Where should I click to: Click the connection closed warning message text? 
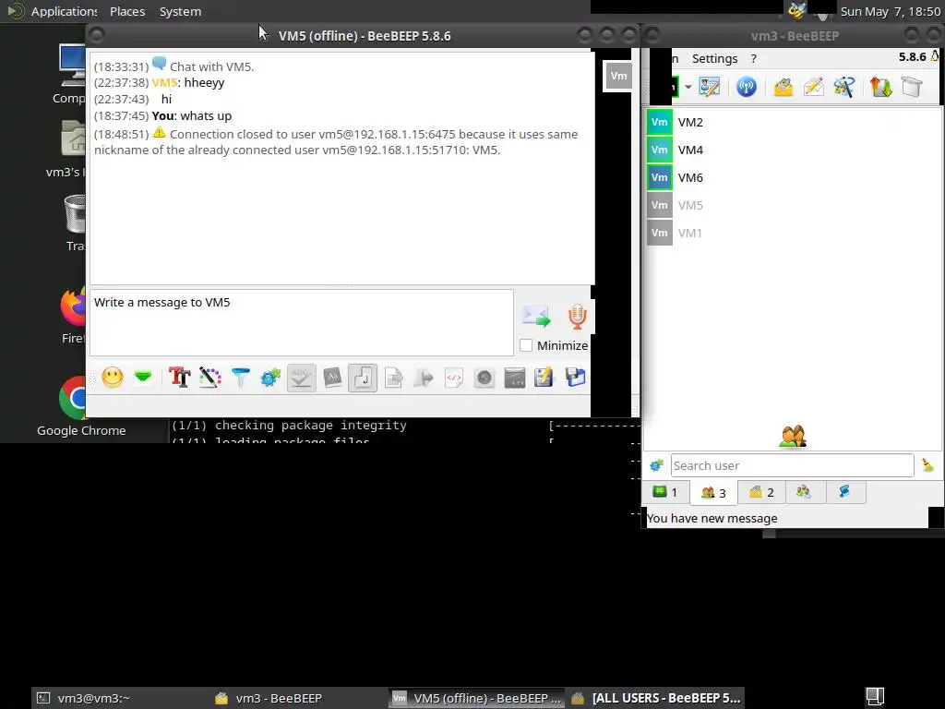(336, 141)
